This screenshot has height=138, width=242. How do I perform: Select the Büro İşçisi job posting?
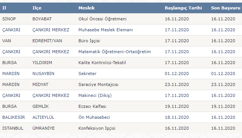(89, 41)
